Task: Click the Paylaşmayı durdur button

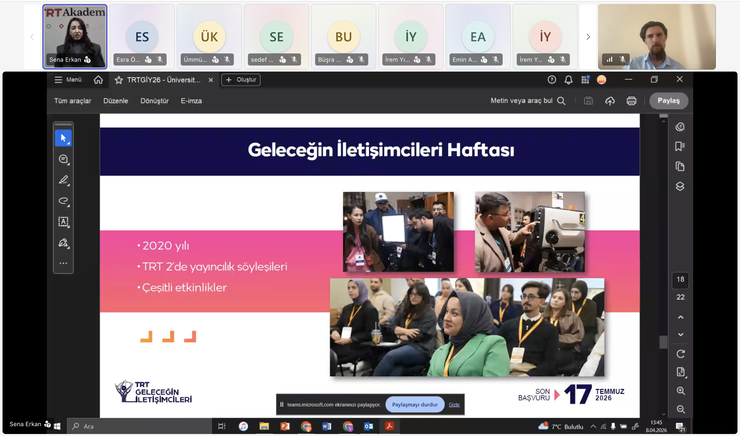Action: 415,404
